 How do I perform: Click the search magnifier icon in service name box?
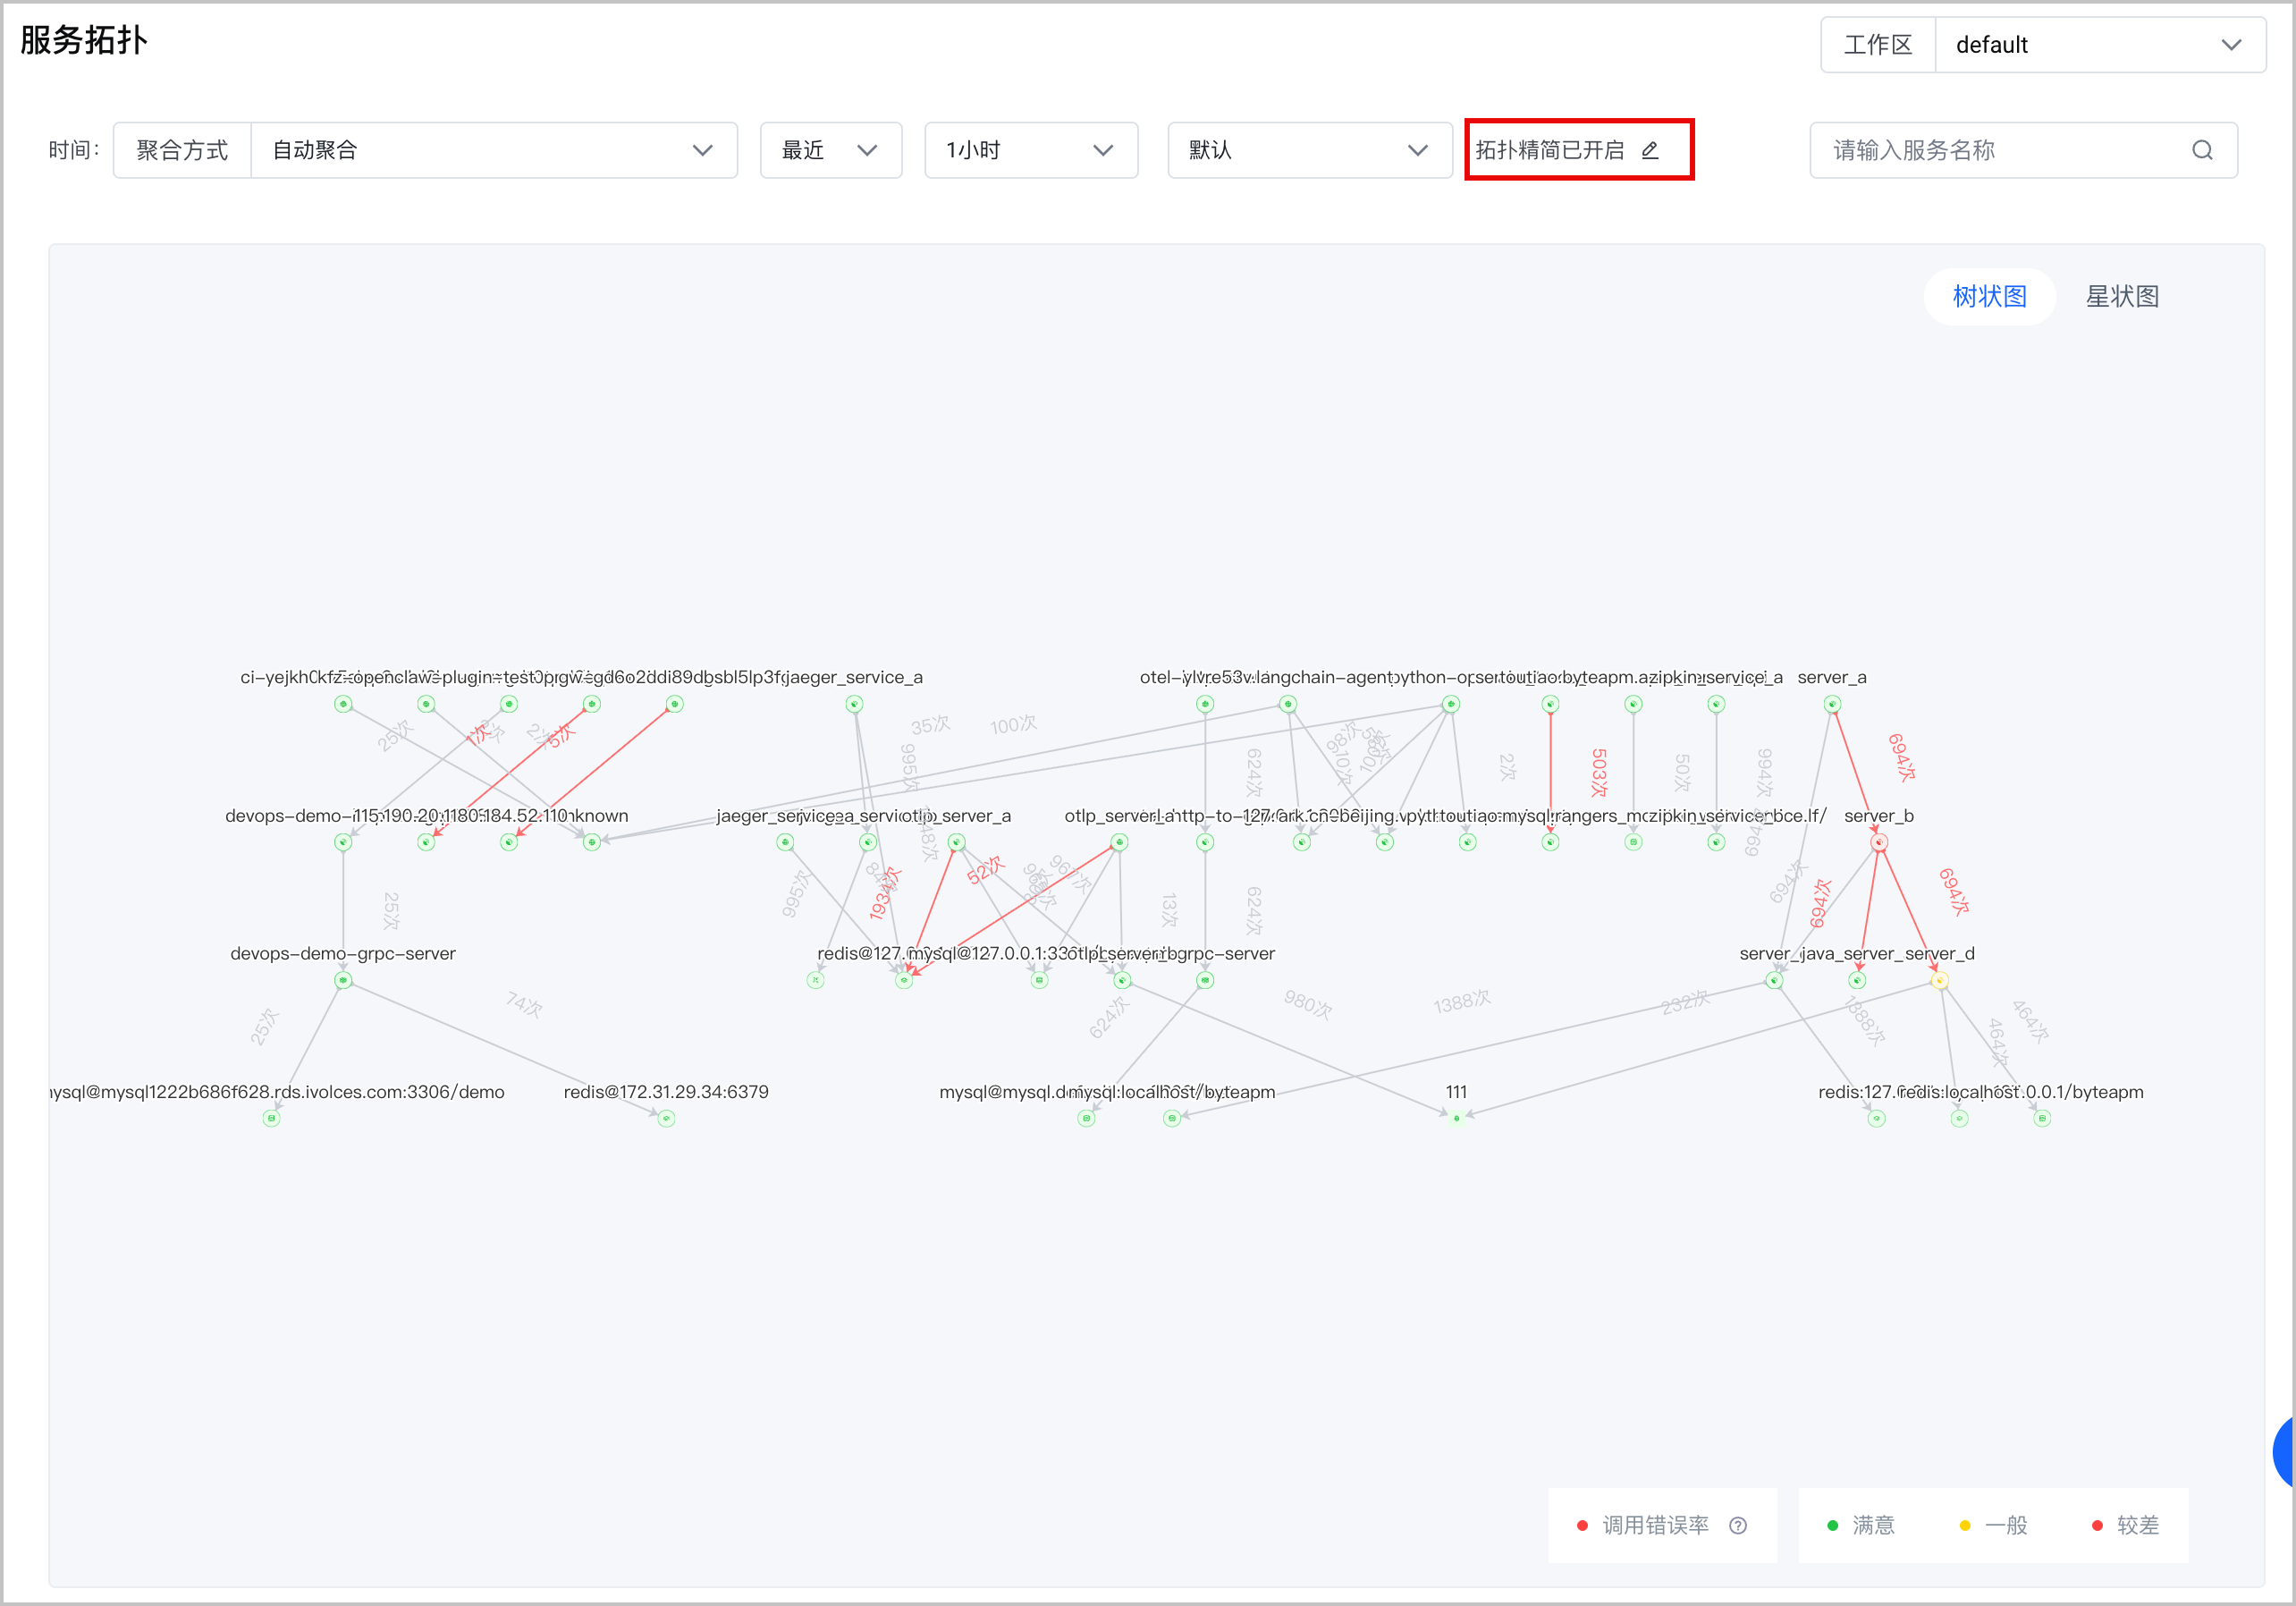[2201, 150]
